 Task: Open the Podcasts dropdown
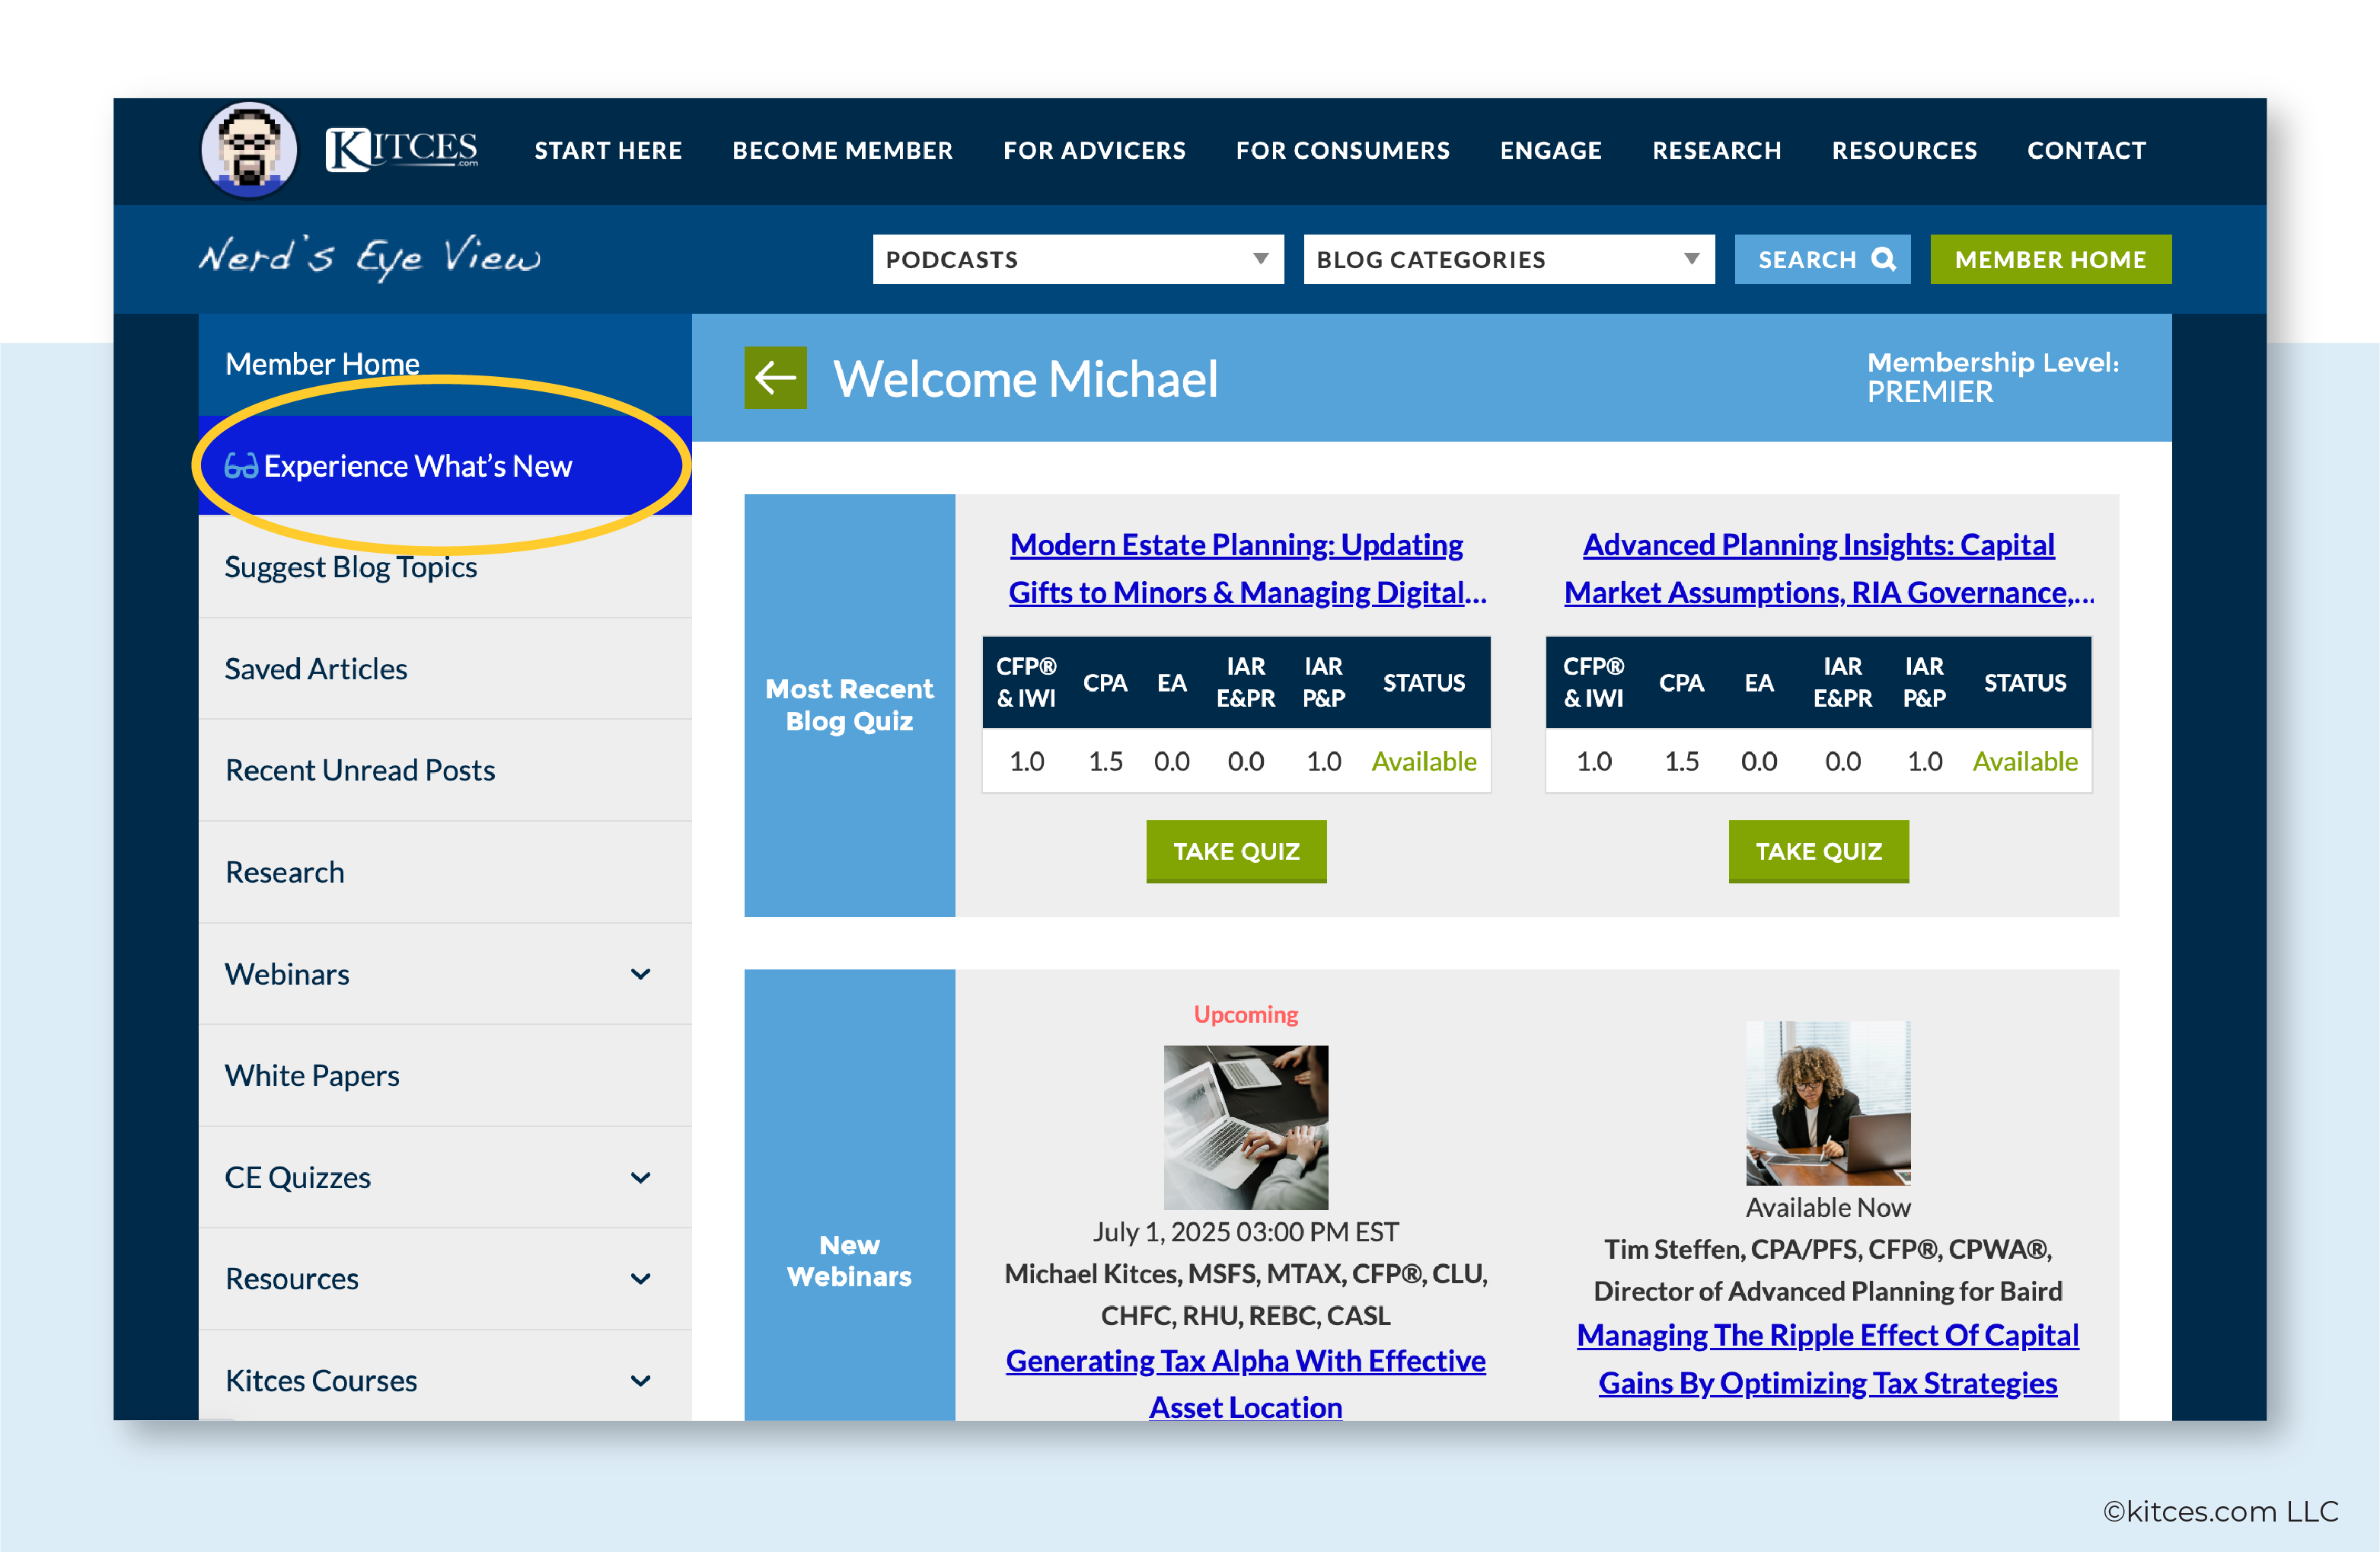(1078, 259)
